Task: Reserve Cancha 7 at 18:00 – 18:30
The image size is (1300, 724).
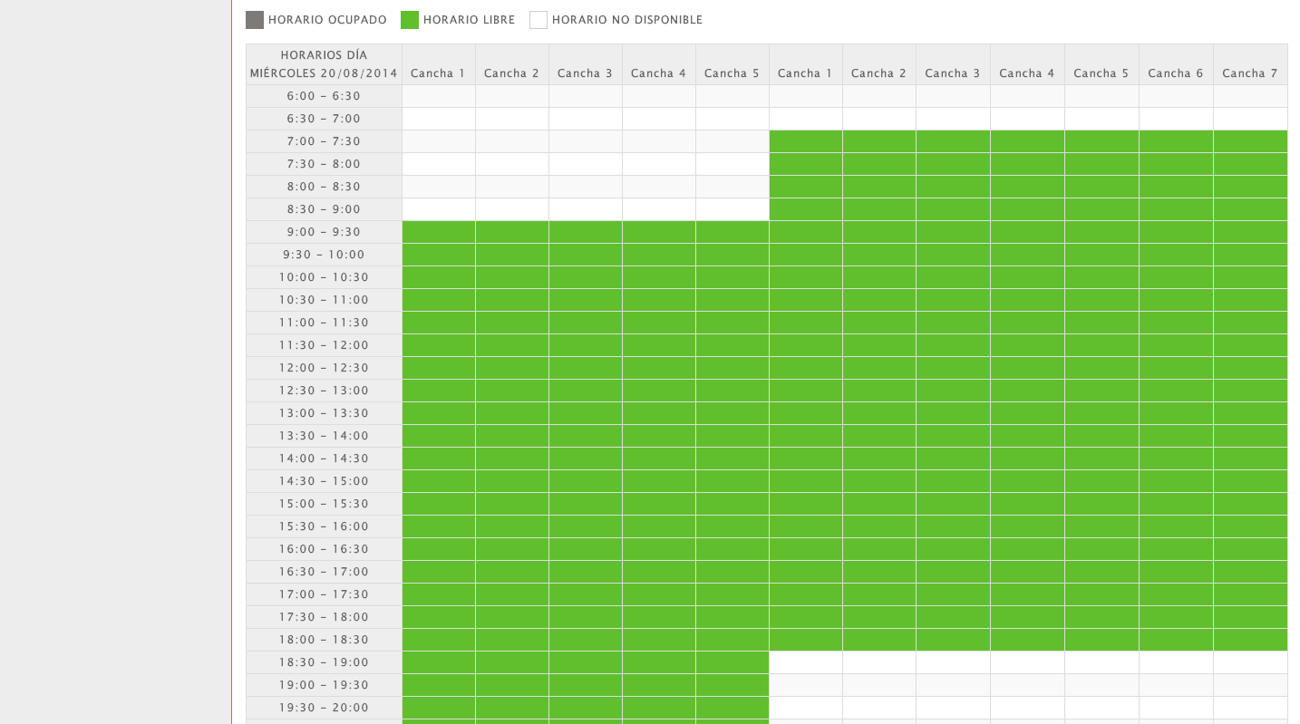Action: point(1250,640)
